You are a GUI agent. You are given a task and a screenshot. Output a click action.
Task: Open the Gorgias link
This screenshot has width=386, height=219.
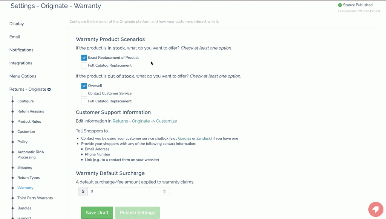pyautogui.click(x=184, y=138)
